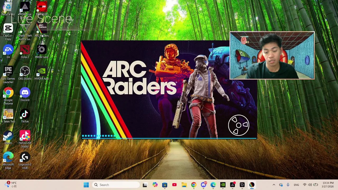
Task: Launch Dota 2 from the desktop
Action: click(25, 52)
